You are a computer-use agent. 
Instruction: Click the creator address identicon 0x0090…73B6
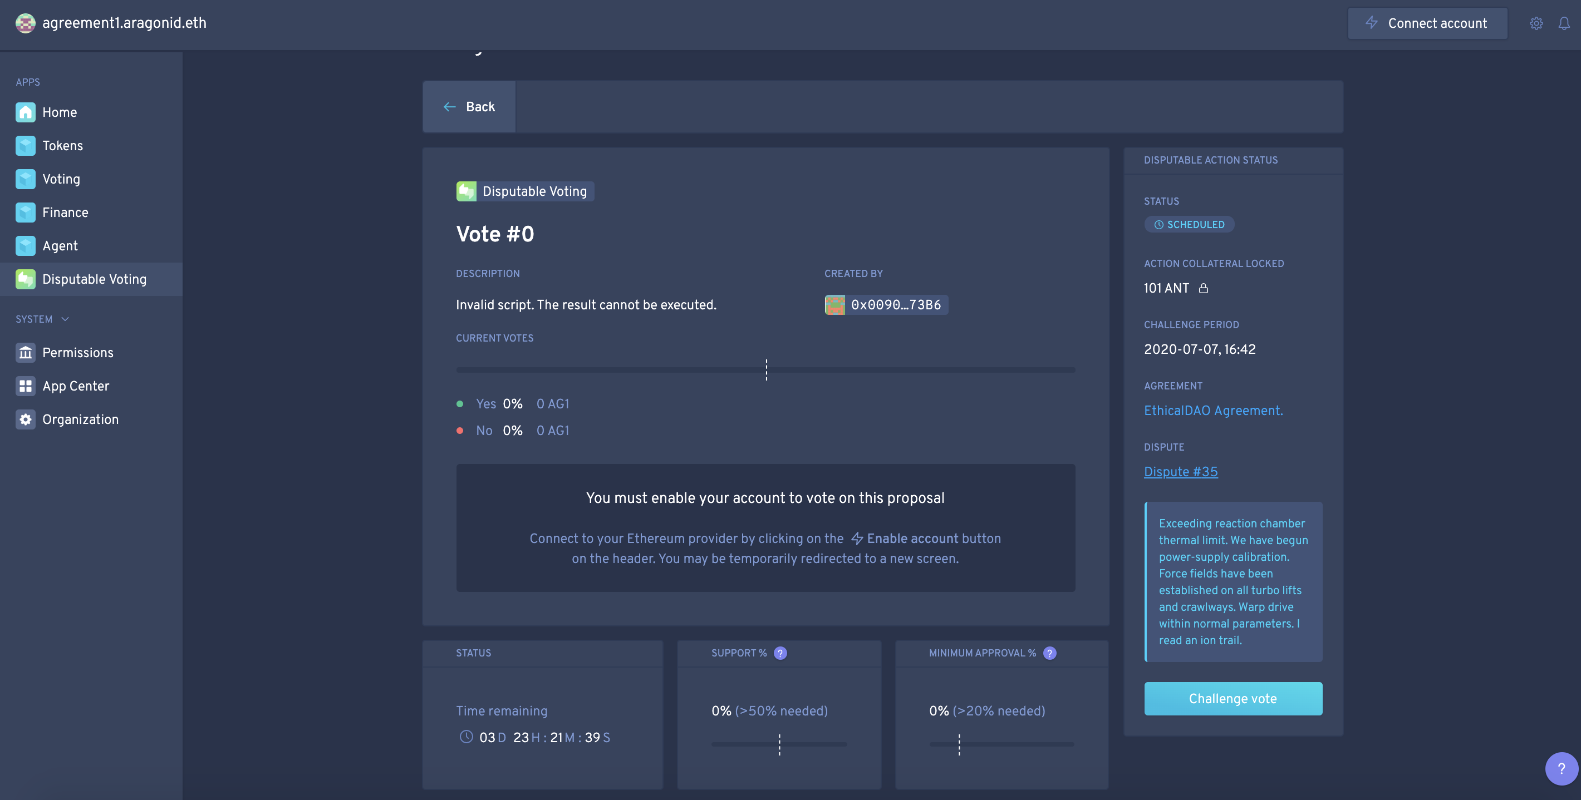pyautogui.click(x=834, y=305)
